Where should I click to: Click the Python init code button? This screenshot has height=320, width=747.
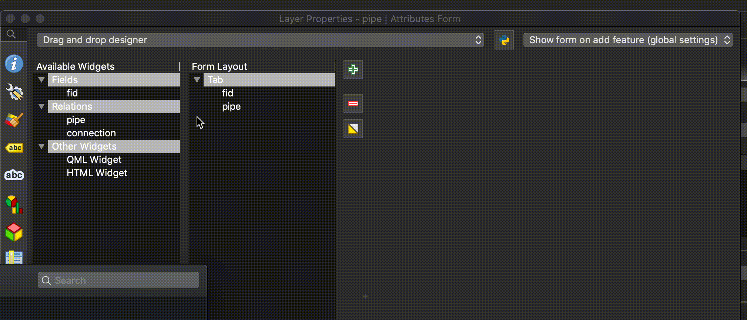tap(504, 40)
